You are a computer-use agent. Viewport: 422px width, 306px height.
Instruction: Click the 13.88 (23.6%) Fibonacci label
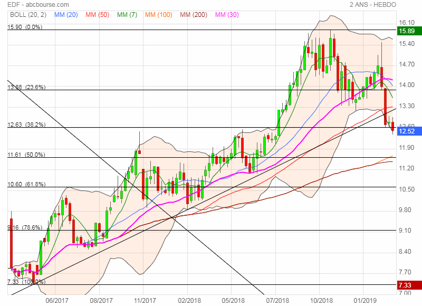(26, 87)
